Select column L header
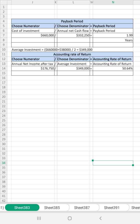The height and width of the screenshot is (224, 140). [73, 2]
